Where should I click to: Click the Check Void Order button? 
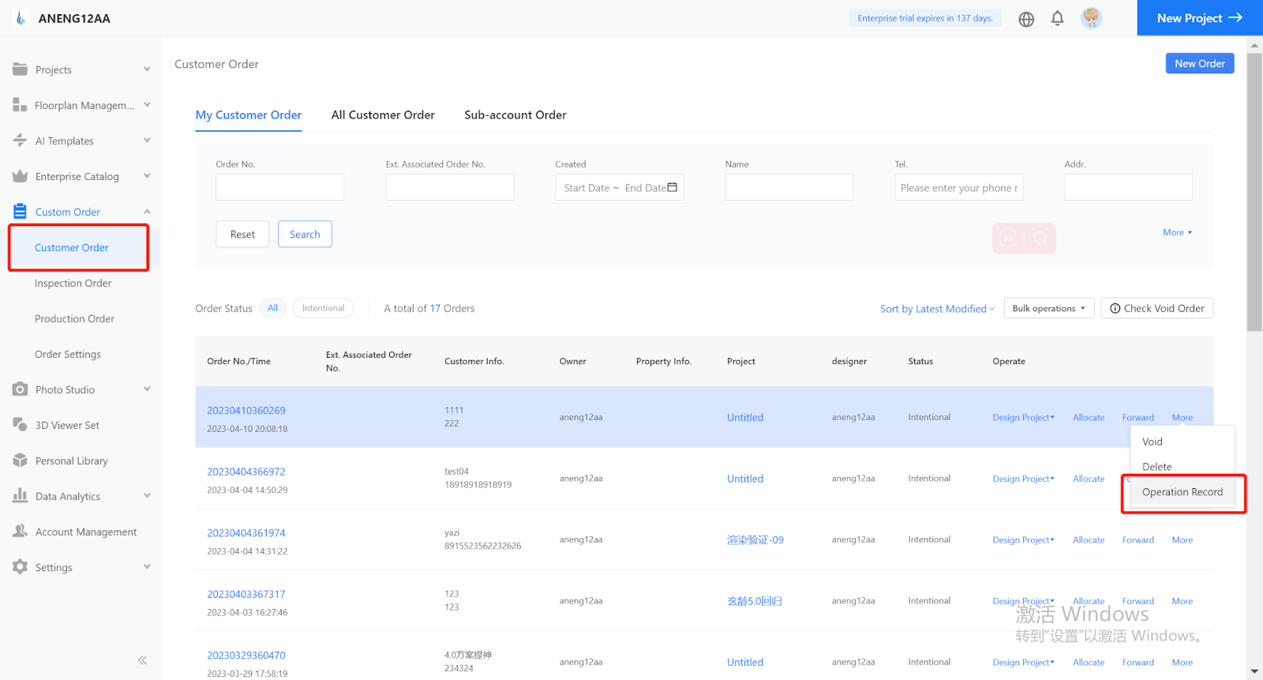coord(1156,308)
